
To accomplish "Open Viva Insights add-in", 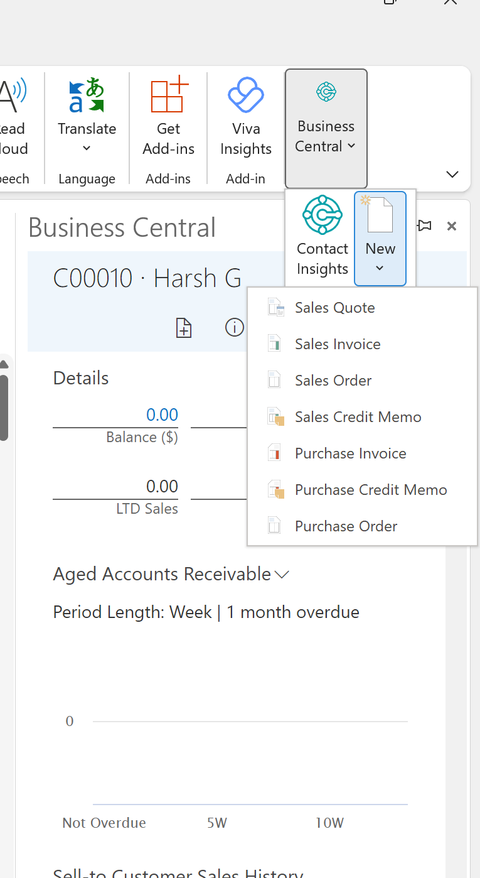I will point(246,95).
